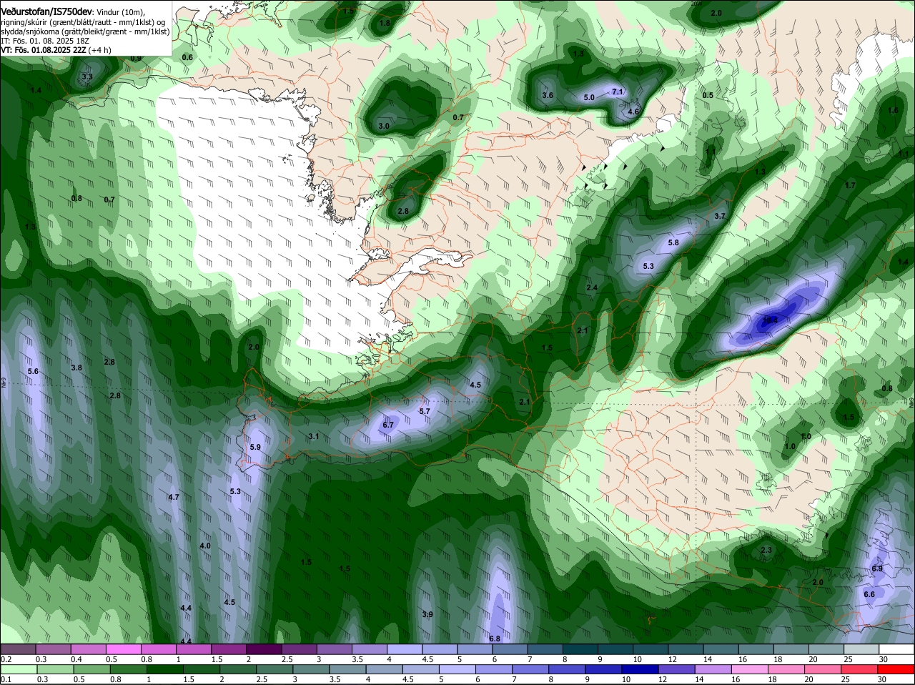This screenshot has height=685, width=915.
Task: Click the 3.7 precipitation value label
Action: pyautogui.click(x=720, y=216)
